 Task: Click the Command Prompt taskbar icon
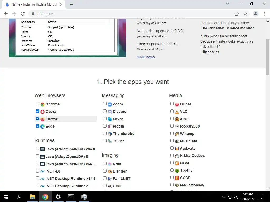(x=71, y=197)
